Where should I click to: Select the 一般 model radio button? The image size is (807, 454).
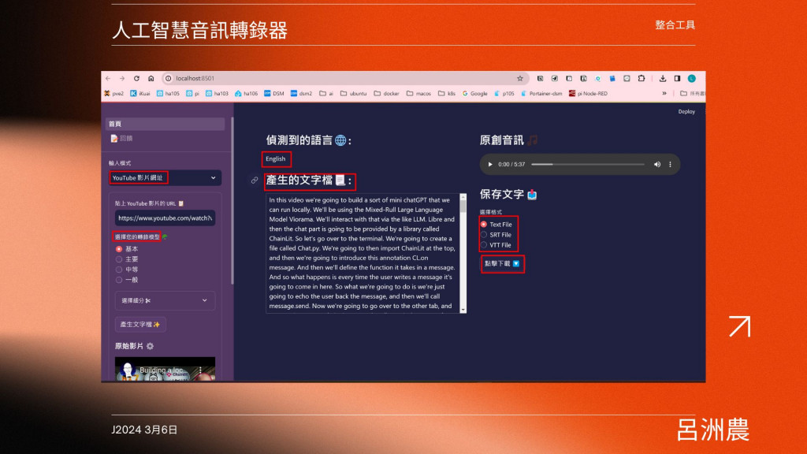[119, 280]
